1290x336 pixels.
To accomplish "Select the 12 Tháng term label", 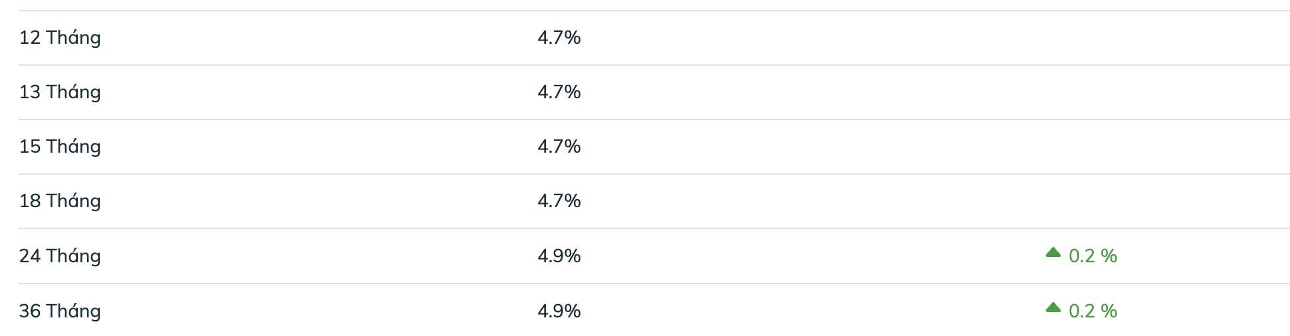I will point(60,38).
